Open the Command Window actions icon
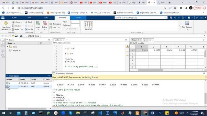The image size is (207, 116). pos(204,73)
